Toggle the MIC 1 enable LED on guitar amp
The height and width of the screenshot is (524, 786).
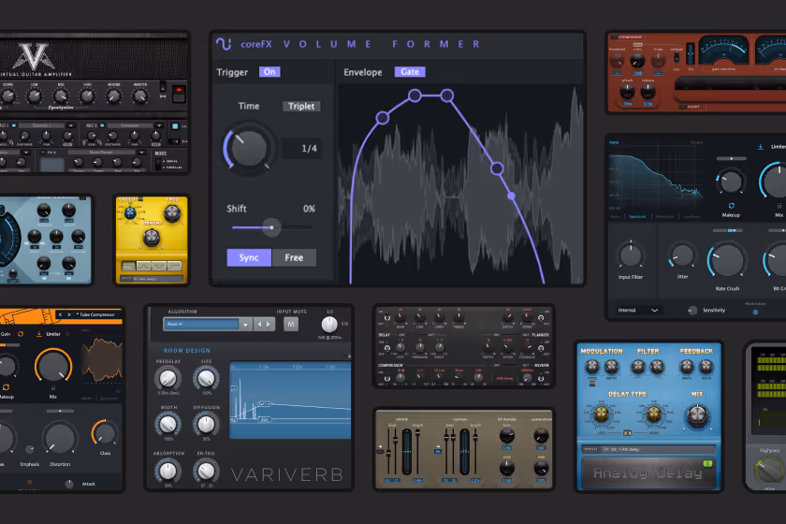click(14, 125)
